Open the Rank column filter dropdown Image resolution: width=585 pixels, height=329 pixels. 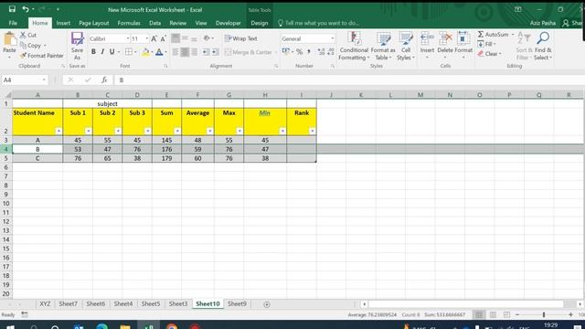point(312,131)
